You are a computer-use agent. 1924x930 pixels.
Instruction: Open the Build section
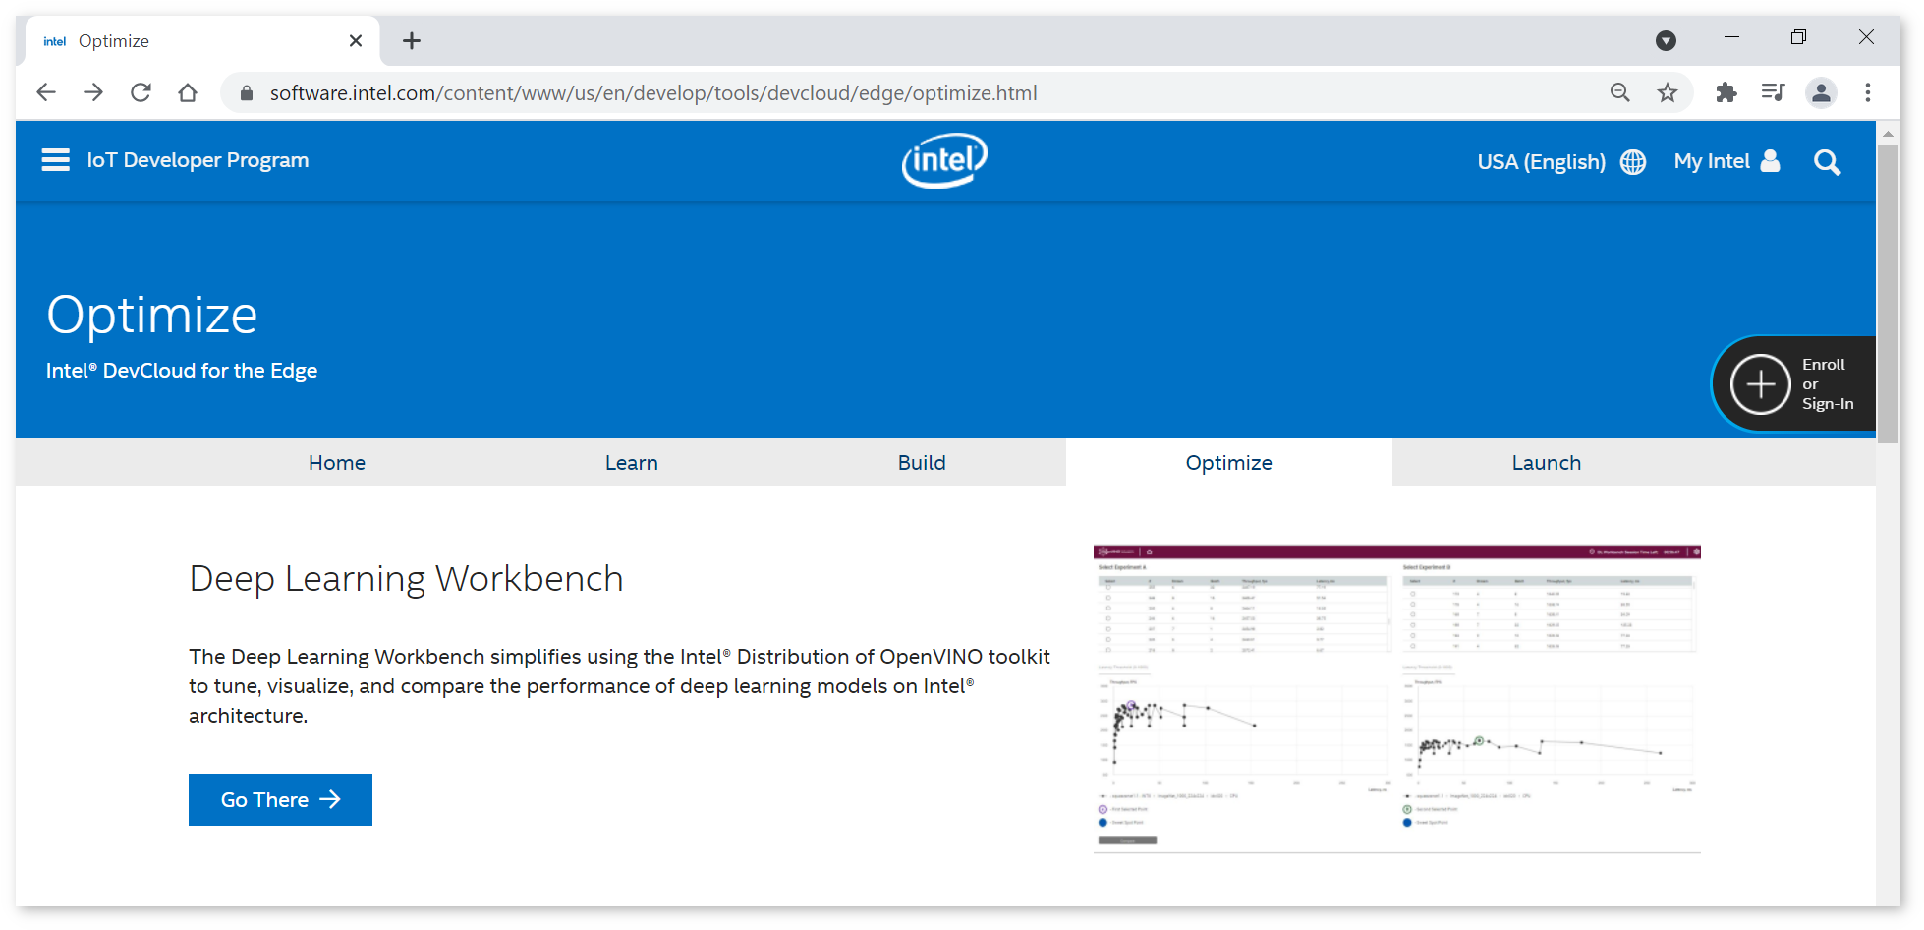(x=921, y=462)
